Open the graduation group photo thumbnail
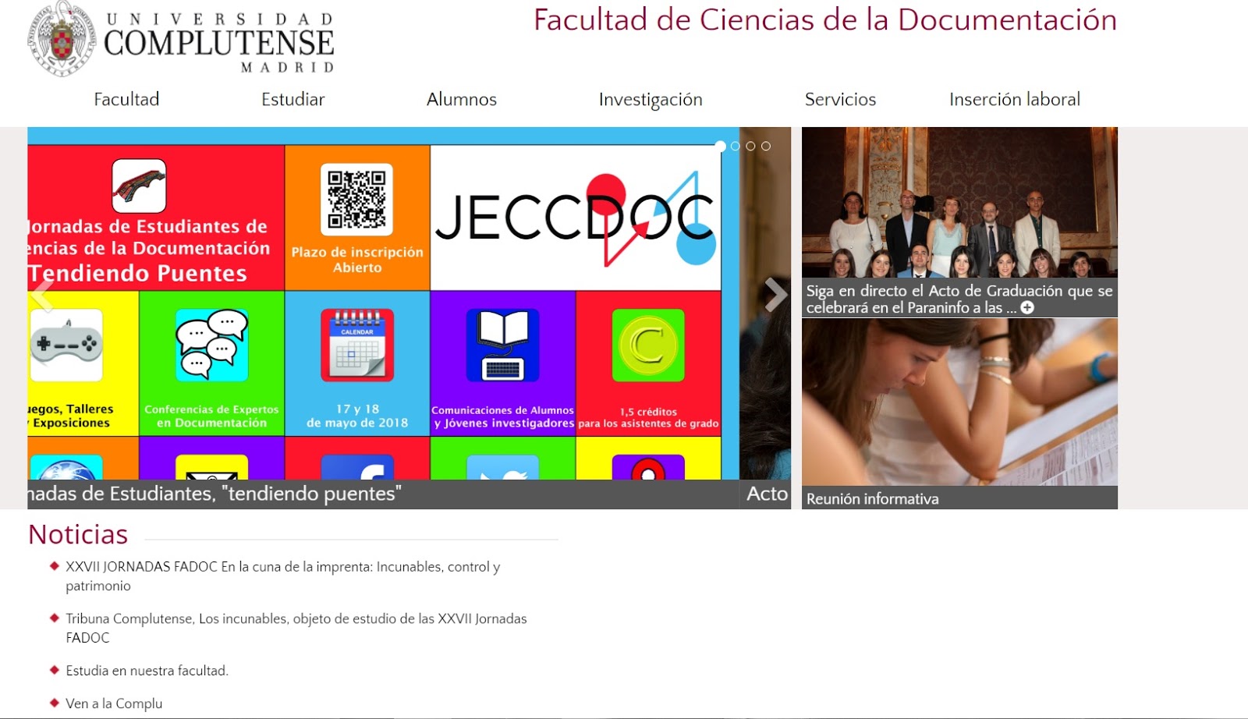Screen dimensions: 1248x719 (x=959, y=203)
